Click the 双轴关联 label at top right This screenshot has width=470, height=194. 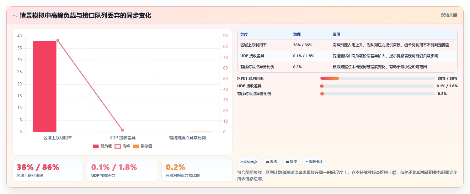tap(449, 15)
